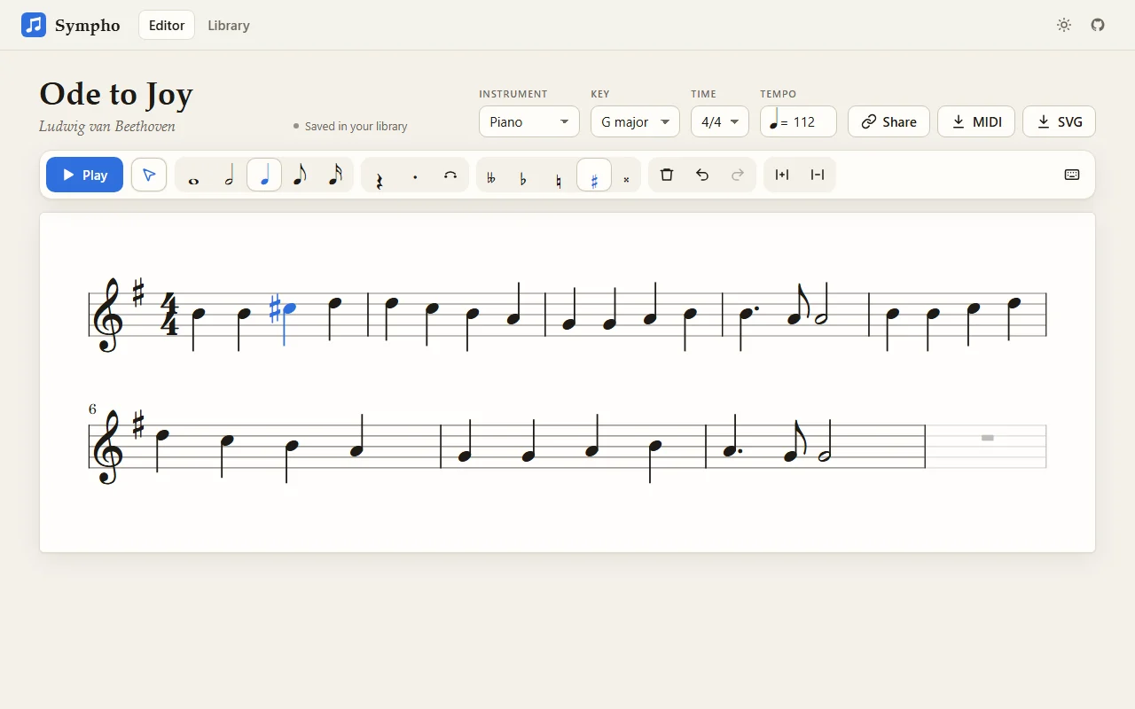The image size is (1135, 709).
Task: Choose the eighth note duration
Action: [x=300, y=175]
